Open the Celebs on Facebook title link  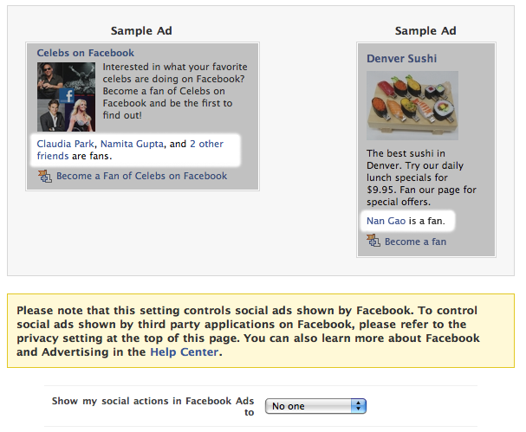86,53
